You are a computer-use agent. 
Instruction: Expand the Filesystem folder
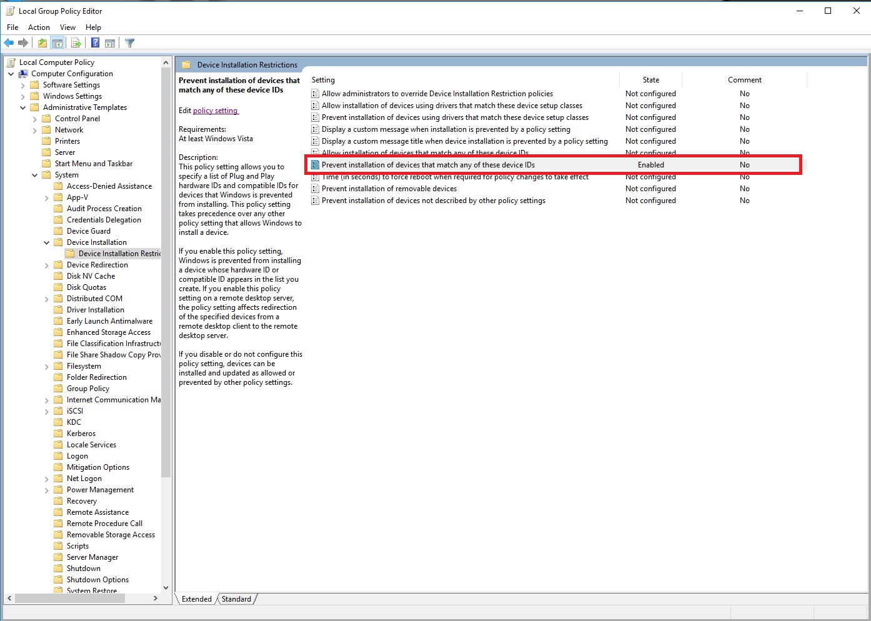tap(47, 366)
